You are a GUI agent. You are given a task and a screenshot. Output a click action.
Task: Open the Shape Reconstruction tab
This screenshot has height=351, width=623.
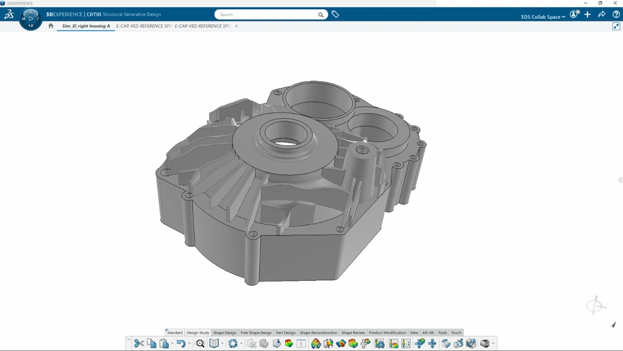[318, 332]
